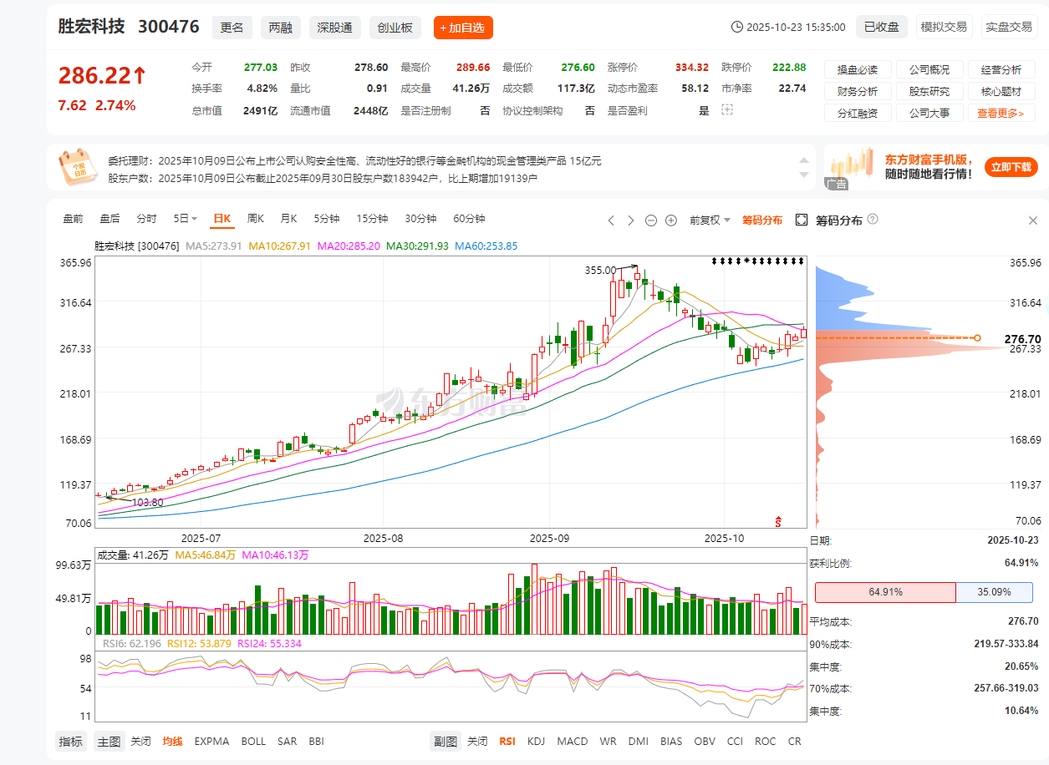Close the chip distribution panel
This screenshot has width=1049, height=765.
pos(1032,220)
